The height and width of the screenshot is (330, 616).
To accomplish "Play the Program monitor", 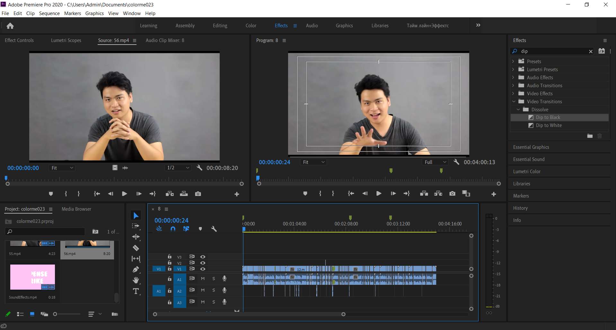I will click(379, 193).
